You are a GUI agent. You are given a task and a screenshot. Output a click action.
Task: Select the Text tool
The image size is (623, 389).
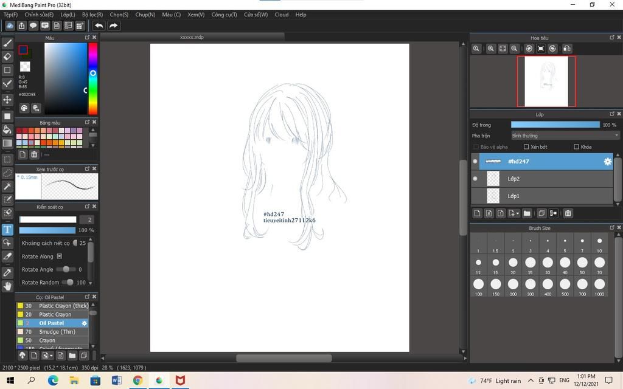coord(7,229)
